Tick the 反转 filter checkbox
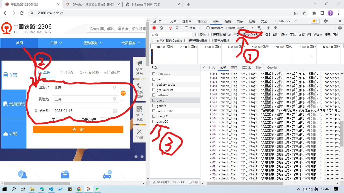Image resolution: width=344 pixels, height=193 pixels. point(197,34)
